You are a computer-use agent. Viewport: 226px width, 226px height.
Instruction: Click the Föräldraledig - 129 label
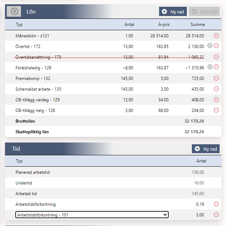33,68
